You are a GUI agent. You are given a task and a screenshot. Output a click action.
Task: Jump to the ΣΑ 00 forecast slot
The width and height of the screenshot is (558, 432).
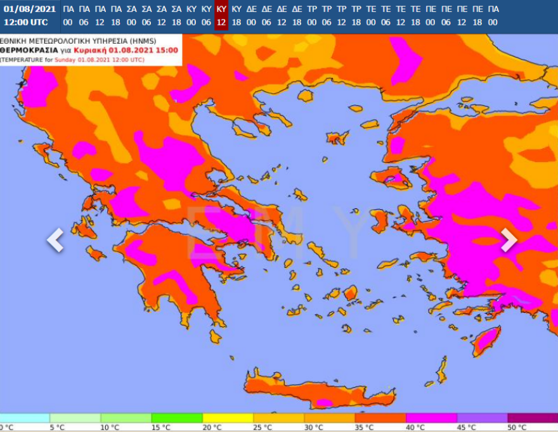tap(131, 15)
